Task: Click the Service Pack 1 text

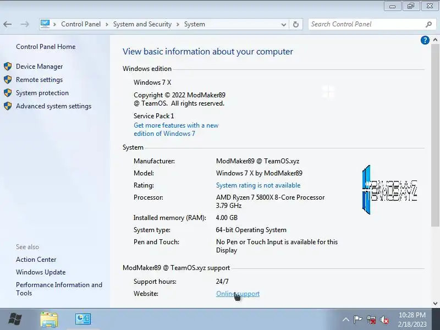Action: coord(154,116)
